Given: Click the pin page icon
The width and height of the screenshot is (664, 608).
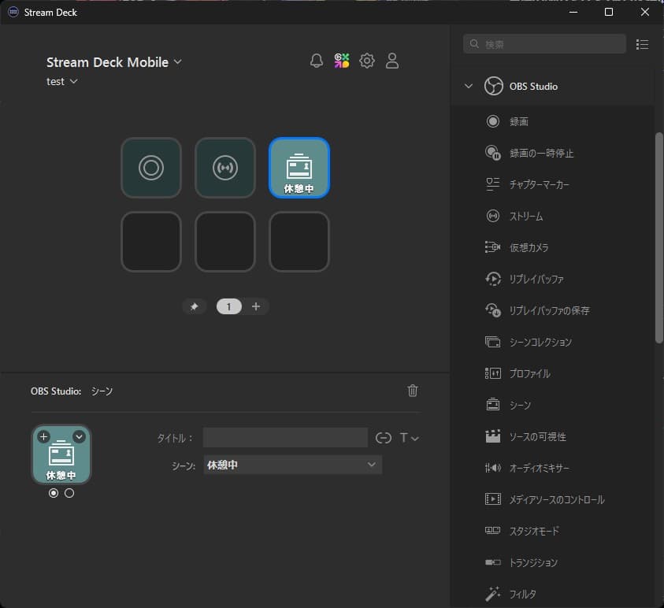Looking at the screenshot, I should (194, 307).
